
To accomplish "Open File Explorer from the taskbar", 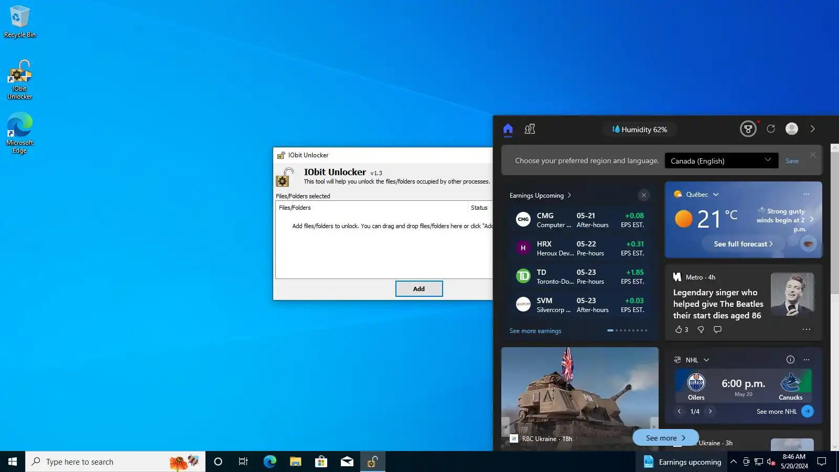I will (295, 462).
